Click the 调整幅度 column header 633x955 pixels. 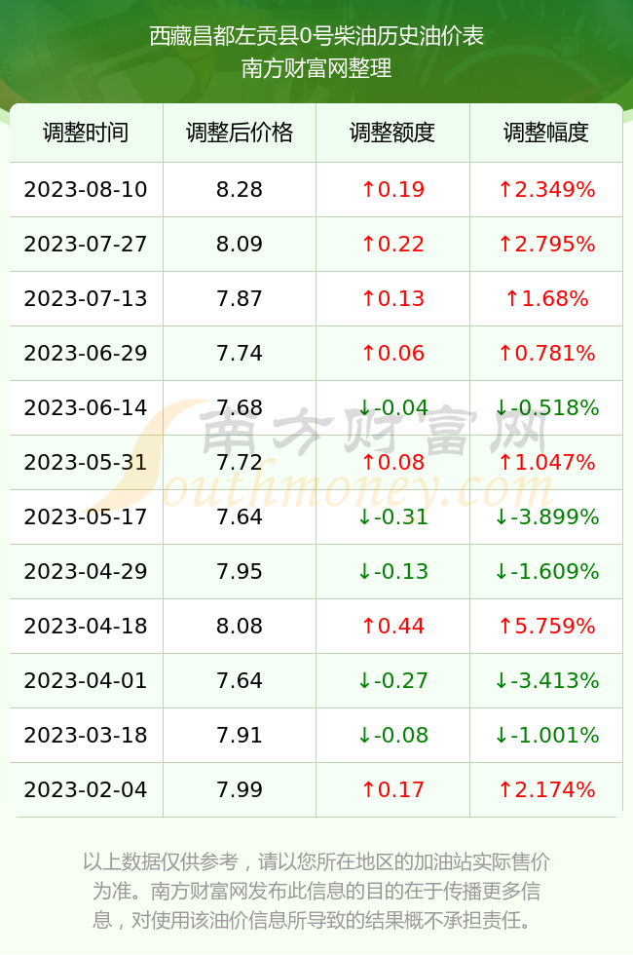(546, 133)
